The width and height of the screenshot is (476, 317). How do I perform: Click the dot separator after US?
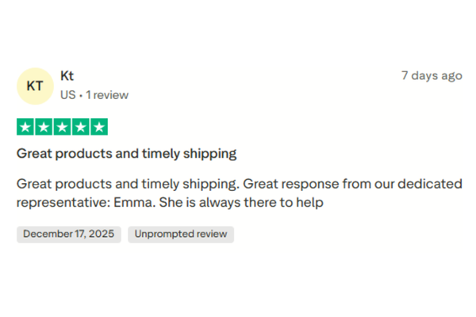coord(79,95)
